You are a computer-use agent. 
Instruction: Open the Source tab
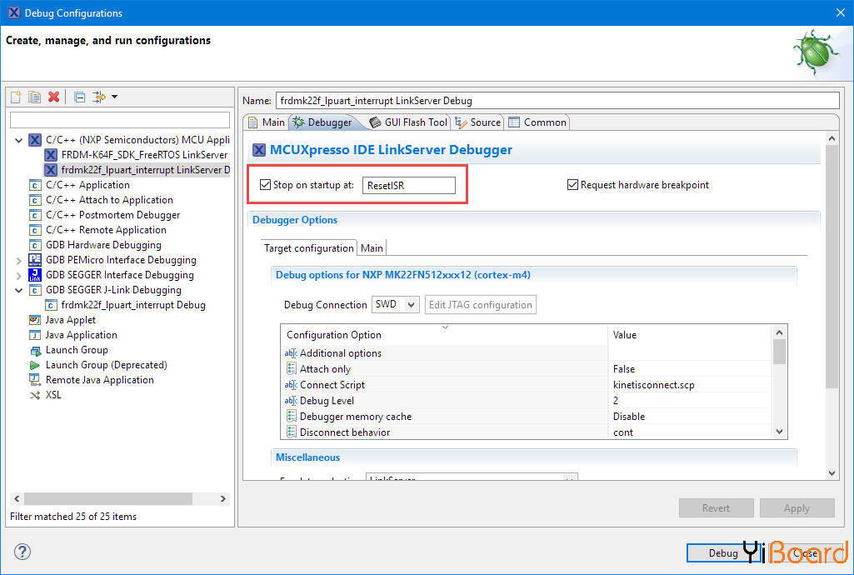point(478,122)
